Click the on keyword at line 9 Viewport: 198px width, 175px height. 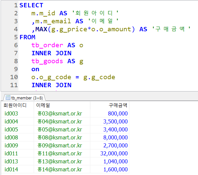pos(35,69)
